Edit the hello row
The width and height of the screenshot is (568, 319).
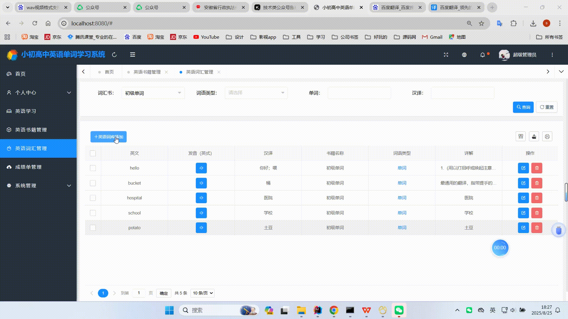[x=523, y=168]
